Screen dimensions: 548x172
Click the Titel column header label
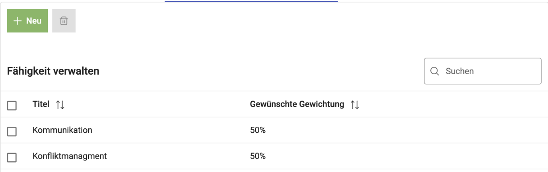[41, 104]
